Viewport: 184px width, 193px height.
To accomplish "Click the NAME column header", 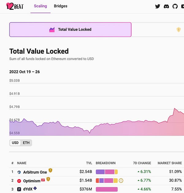I will click(22, 163).
